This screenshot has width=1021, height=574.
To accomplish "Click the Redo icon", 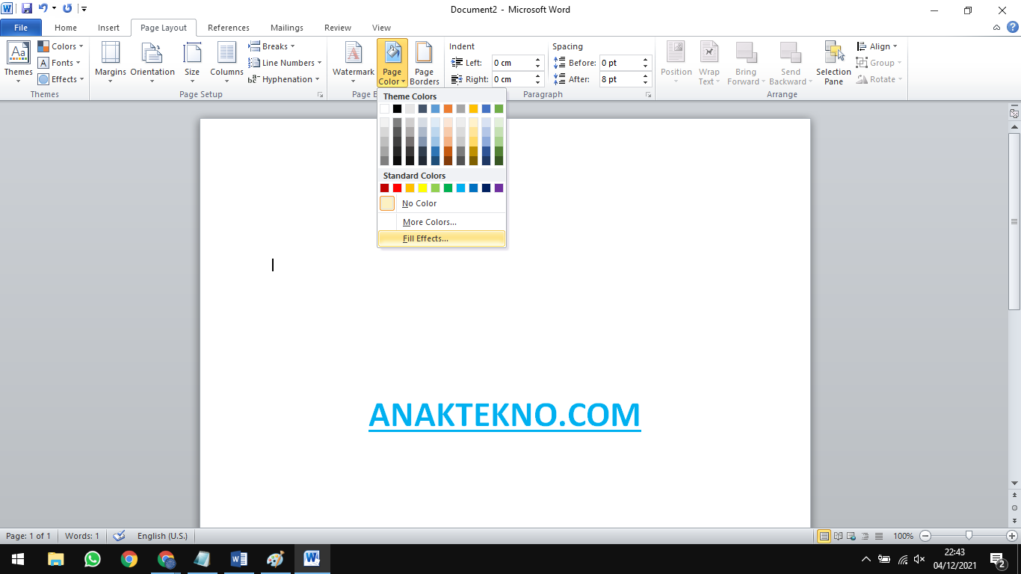I will [67, 9].
